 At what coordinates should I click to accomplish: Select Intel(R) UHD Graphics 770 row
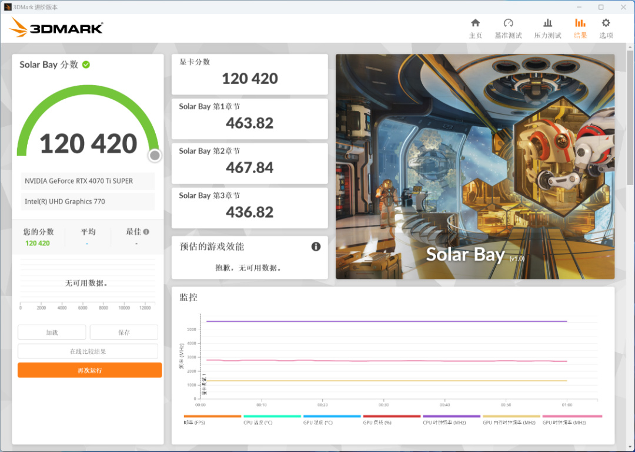88,201
